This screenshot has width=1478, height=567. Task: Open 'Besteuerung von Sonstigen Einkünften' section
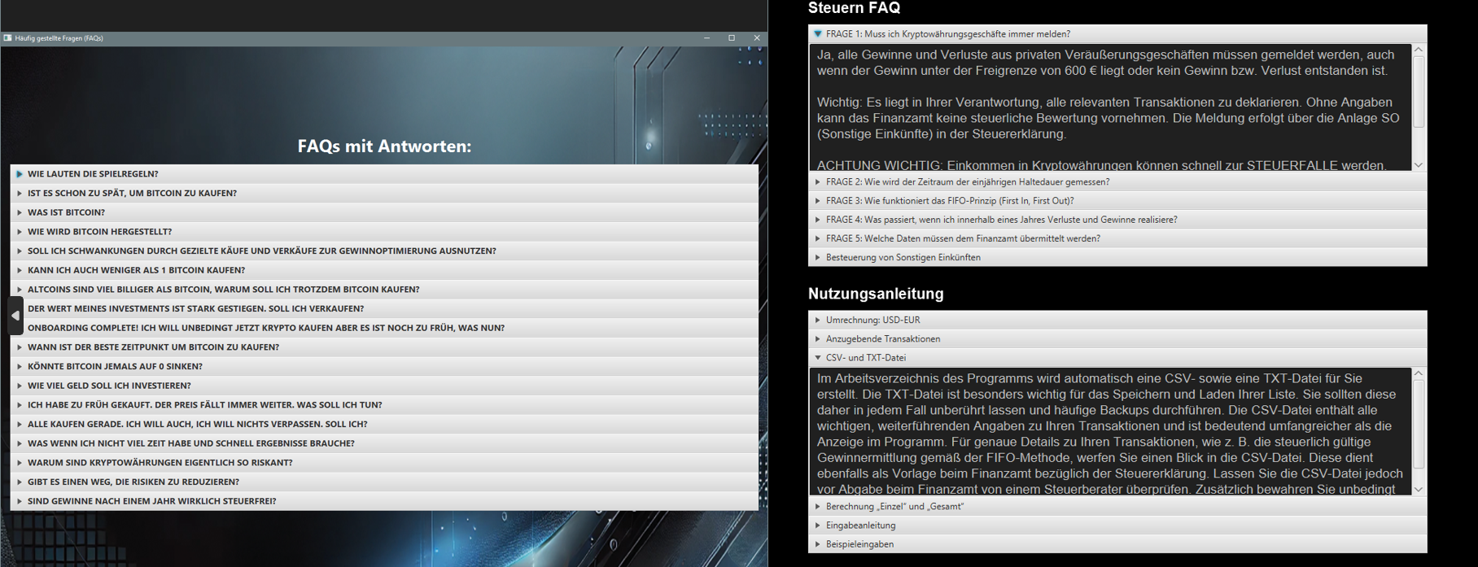pos(1117,257)
